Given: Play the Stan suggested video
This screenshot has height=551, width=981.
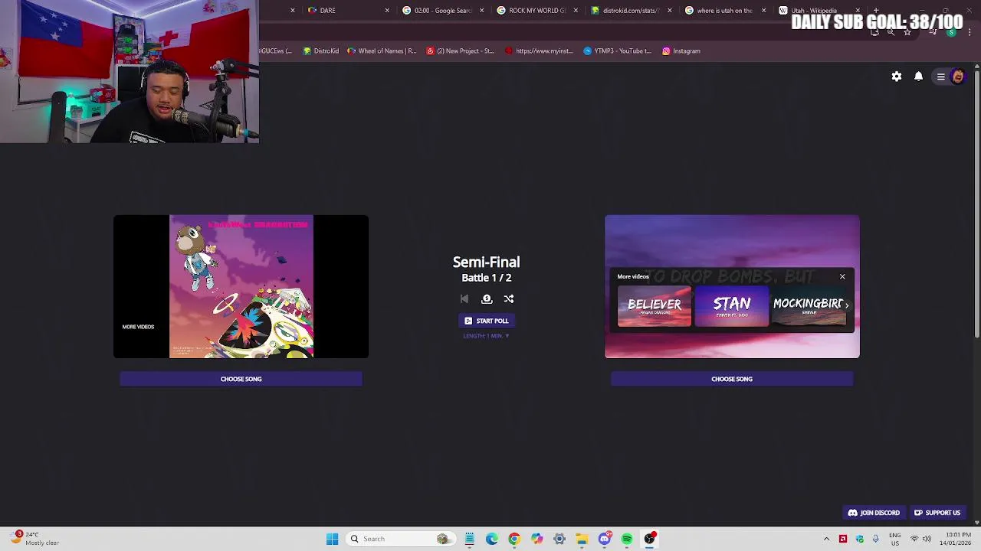Looking at the screenshot, I should point(732,306).
